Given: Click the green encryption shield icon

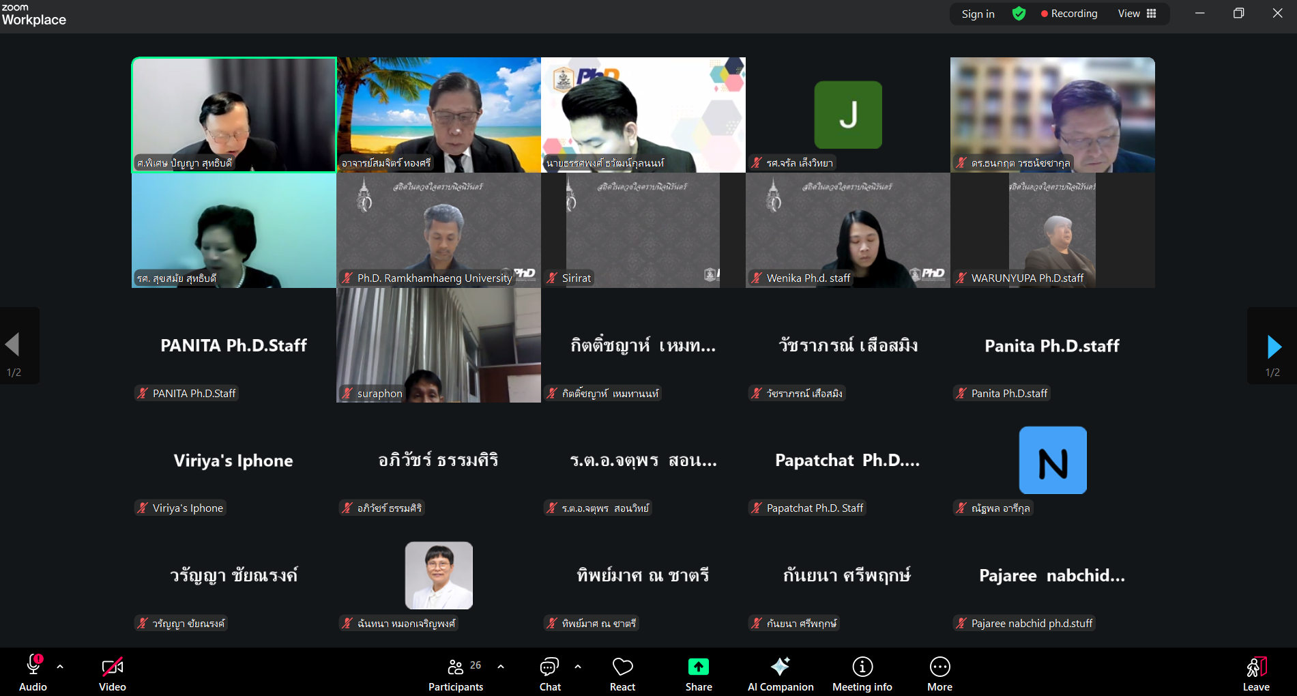Looking at the screenshot, I should tap(1019, 14).
